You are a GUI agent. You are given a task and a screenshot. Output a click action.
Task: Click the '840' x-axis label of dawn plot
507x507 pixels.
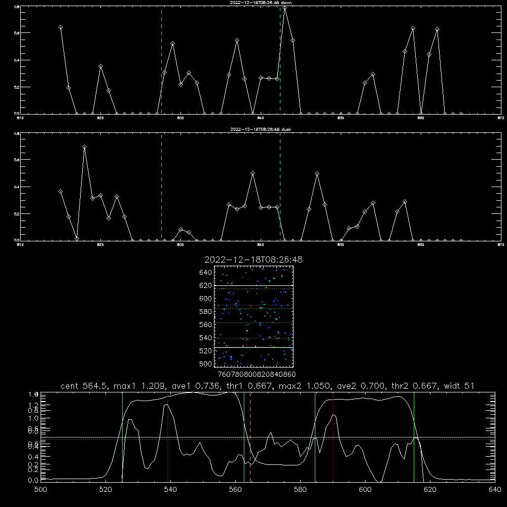pos(261,118)
